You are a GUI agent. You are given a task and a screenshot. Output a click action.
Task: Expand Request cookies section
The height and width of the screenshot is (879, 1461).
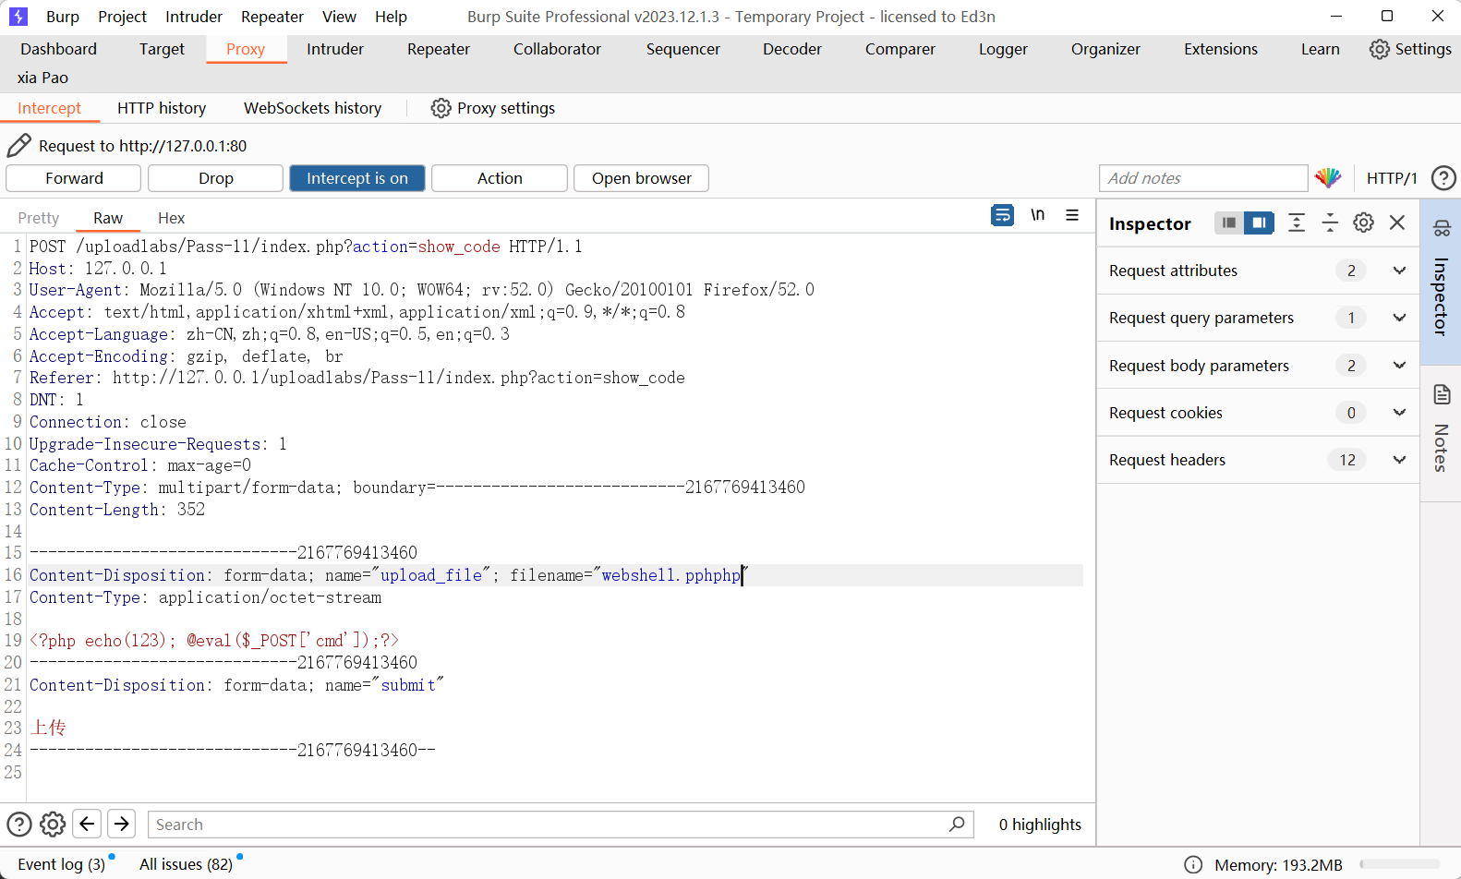(1399, 413)
